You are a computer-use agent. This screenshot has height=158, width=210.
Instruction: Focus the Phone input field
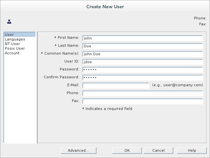click(x=142, y=93)
